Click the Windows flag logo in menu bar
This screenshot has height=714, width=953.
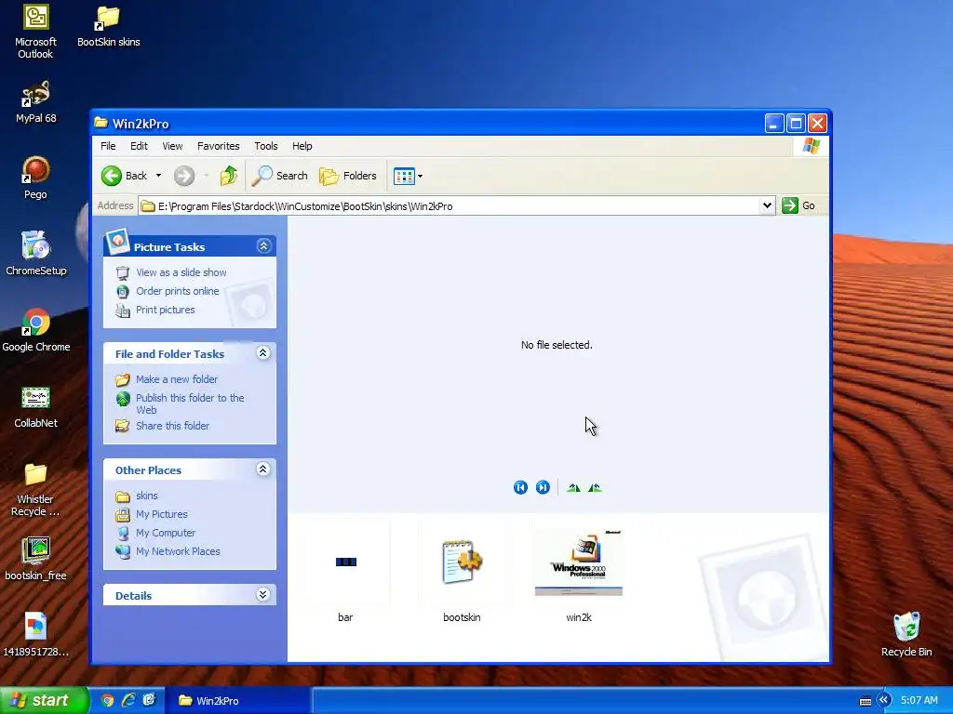[812, 146]
